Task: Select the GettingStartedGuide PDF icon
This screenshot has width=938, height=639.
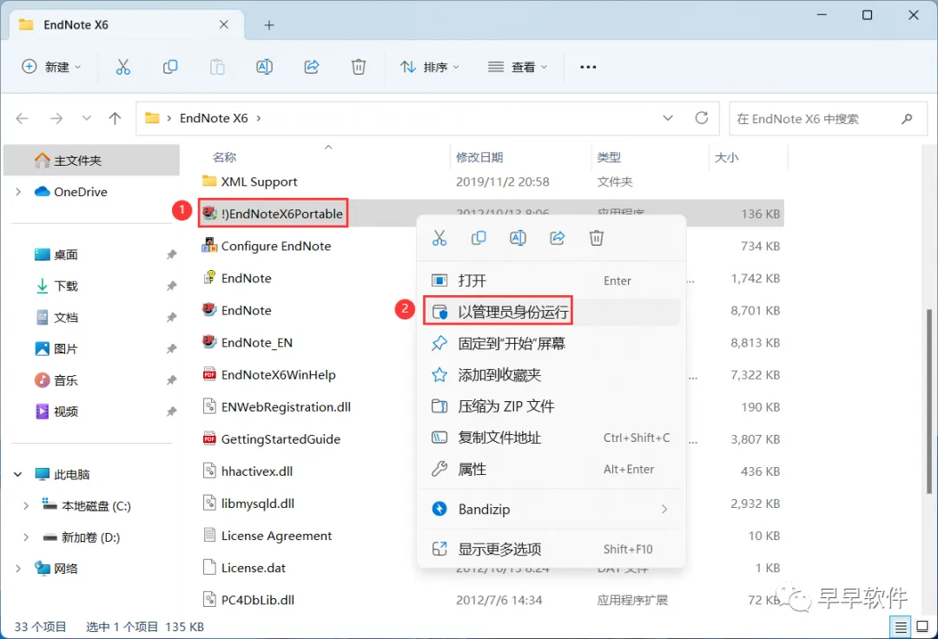Action: 209,438
